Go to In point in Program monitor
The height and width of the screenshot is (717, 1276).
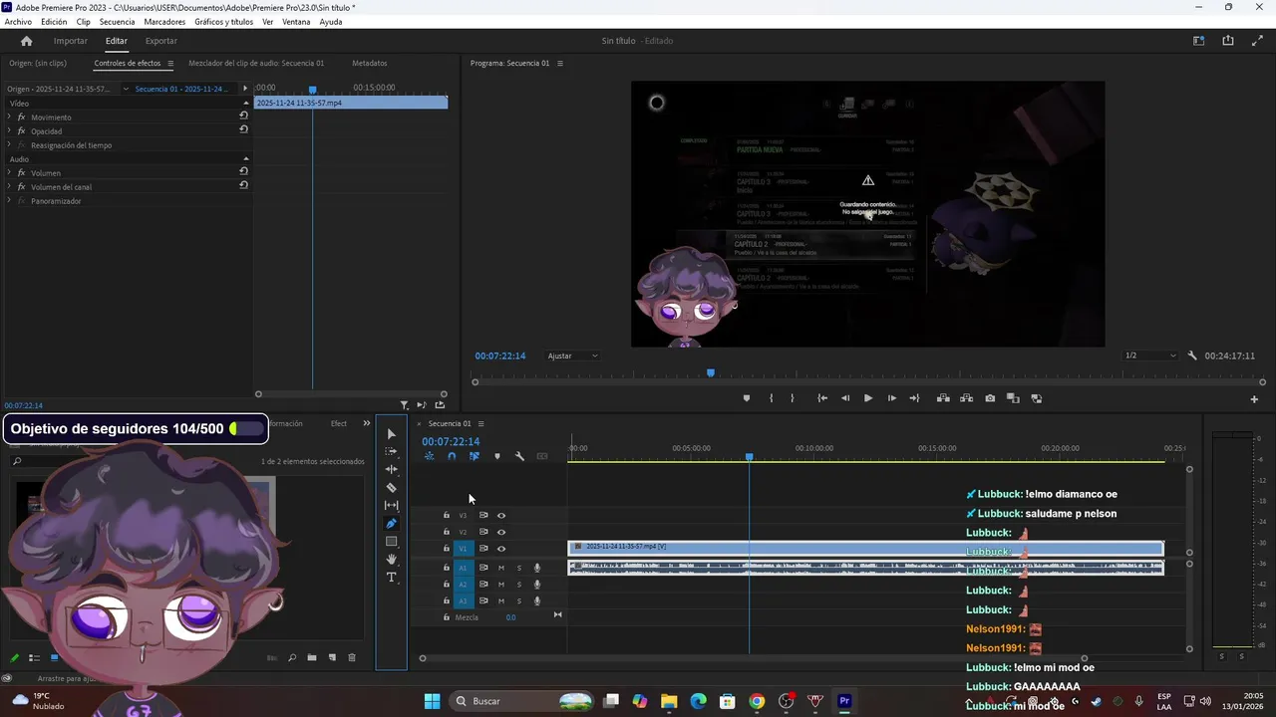pyautogui.click(x=822, y=398)
